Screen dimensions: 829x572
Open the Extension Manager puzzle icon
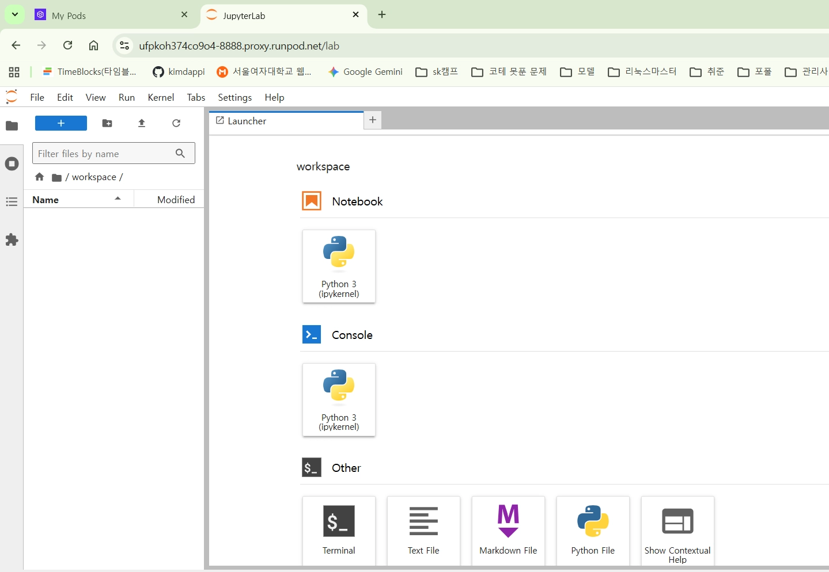point(12,239)
